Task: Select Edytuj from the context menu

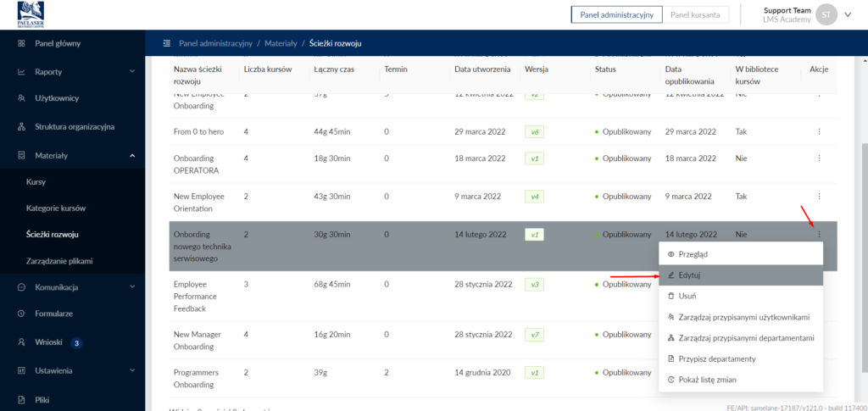Action: point(689,275)
